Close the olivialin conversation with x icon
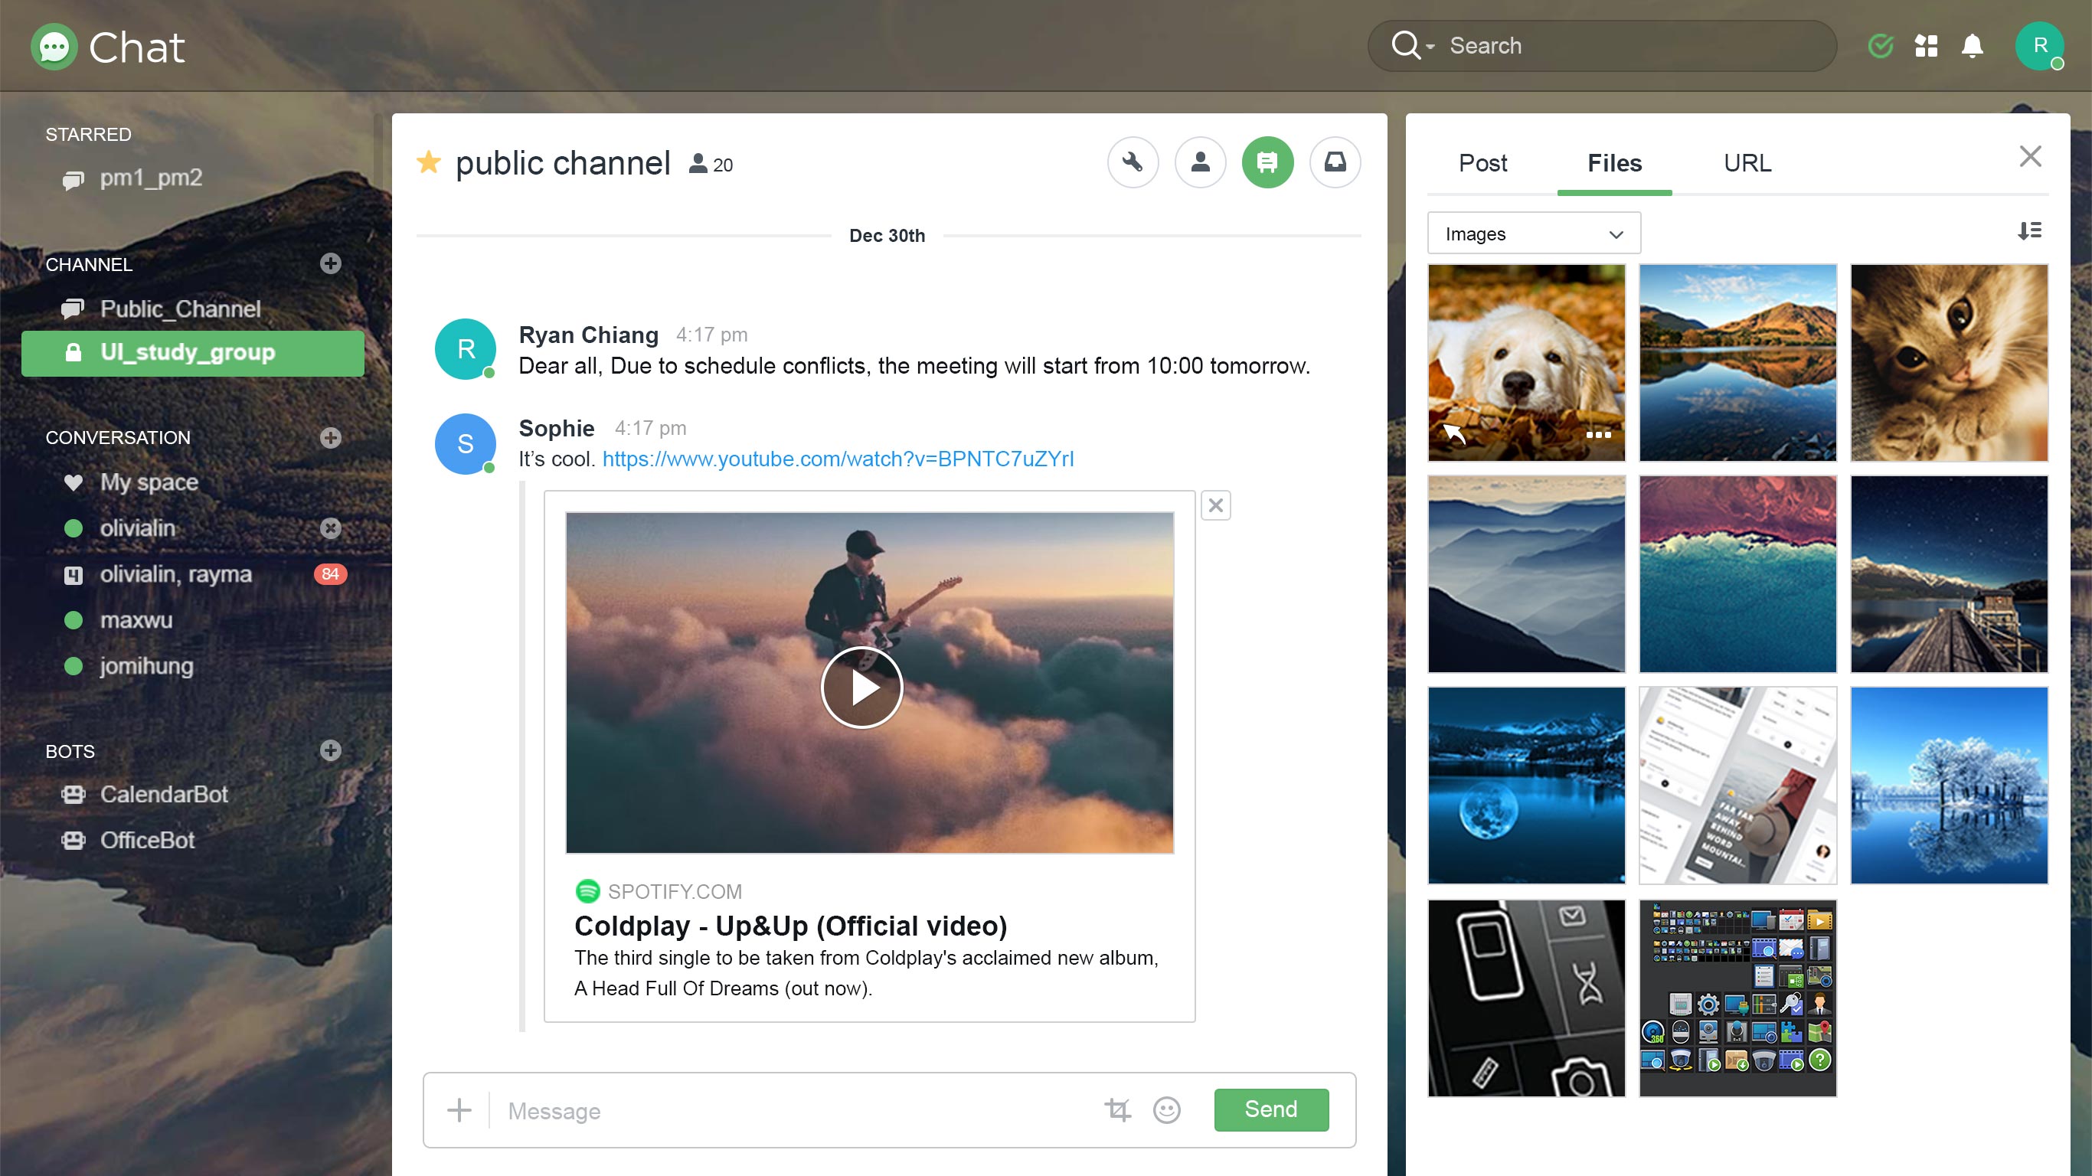Image resolution: width=2092 pixels, height=1176 pixels. coord(330,528)
